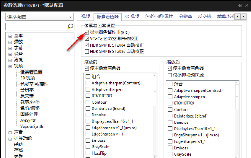Enable Denoise shader in the 缩放前 list
This screenshot has height=158, width=251.
click(88, 115)
